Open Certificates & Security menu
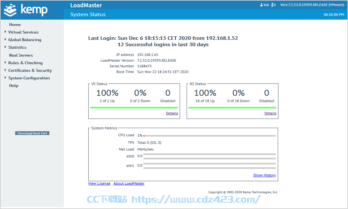The image size is (348, 209). point(30,70)
